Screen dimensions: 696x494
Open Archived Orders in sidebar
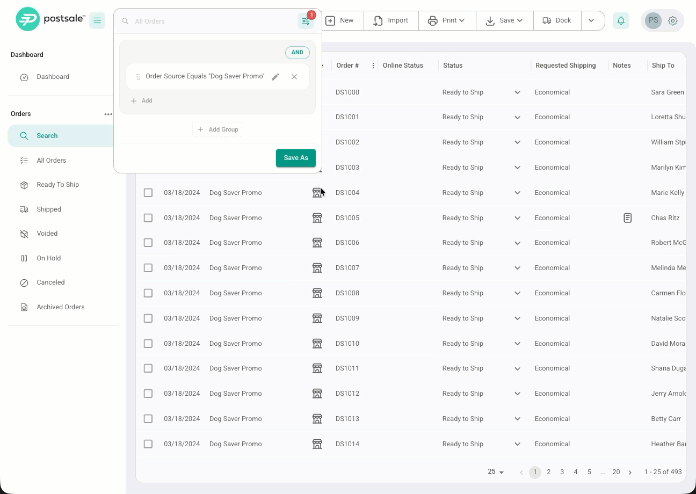(x=61, y=307)
